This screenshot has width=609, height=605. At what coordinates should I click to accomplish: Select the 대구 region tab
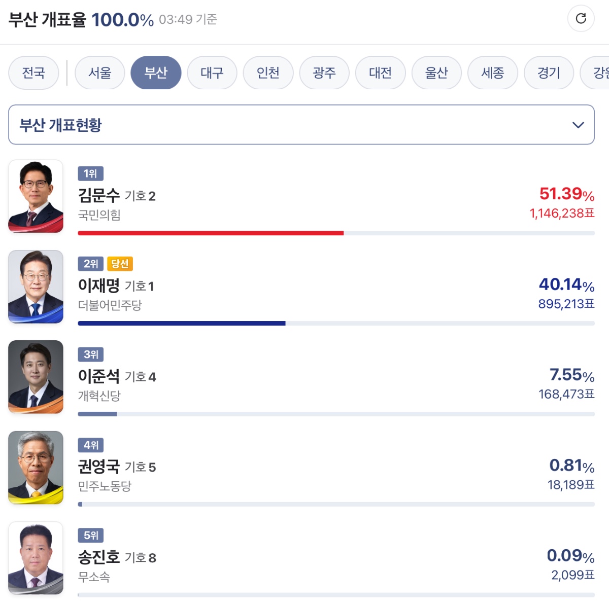[212, 73]
